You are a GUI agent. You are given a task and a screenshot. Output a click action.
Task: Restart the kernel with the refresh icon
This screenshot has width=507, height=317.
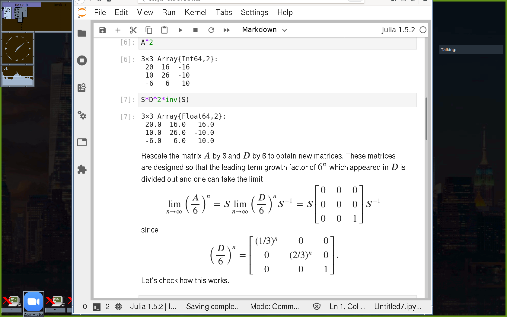pyautogui.click(x=211, y=30)
